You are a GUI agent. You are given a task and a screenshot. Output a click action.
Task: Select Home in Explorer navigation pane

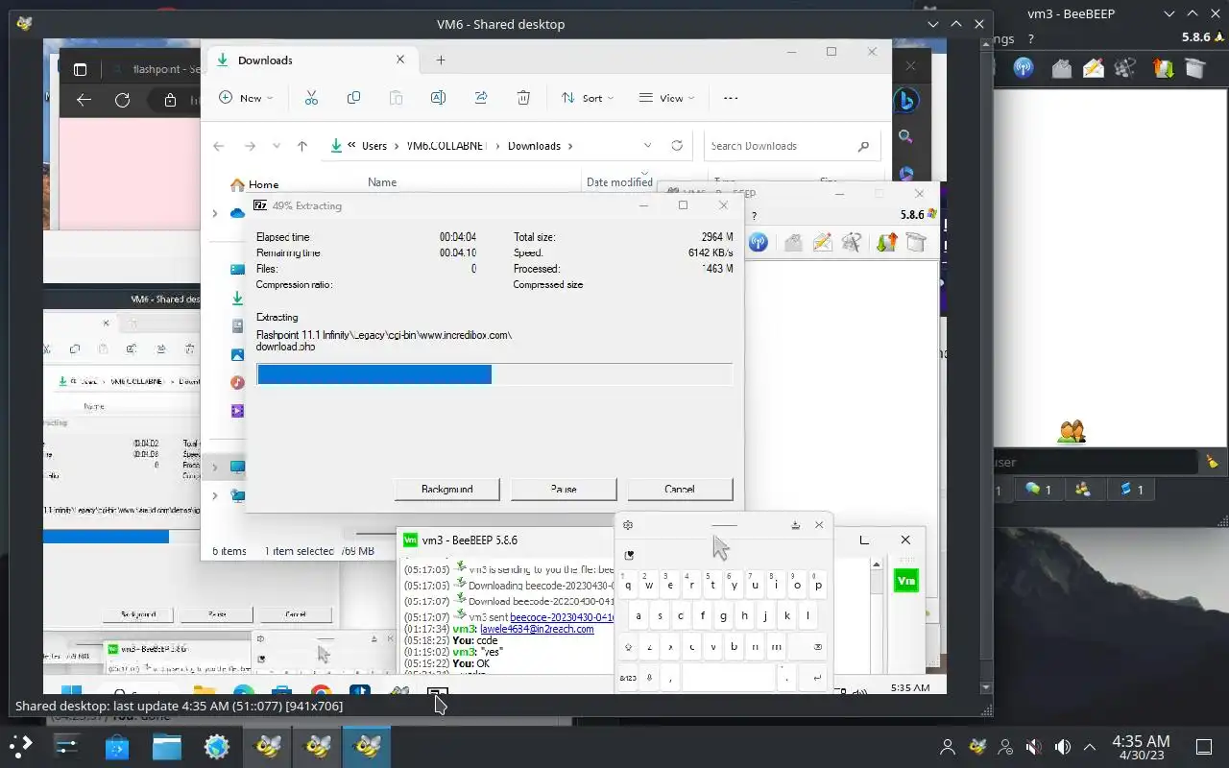[253, 184]
